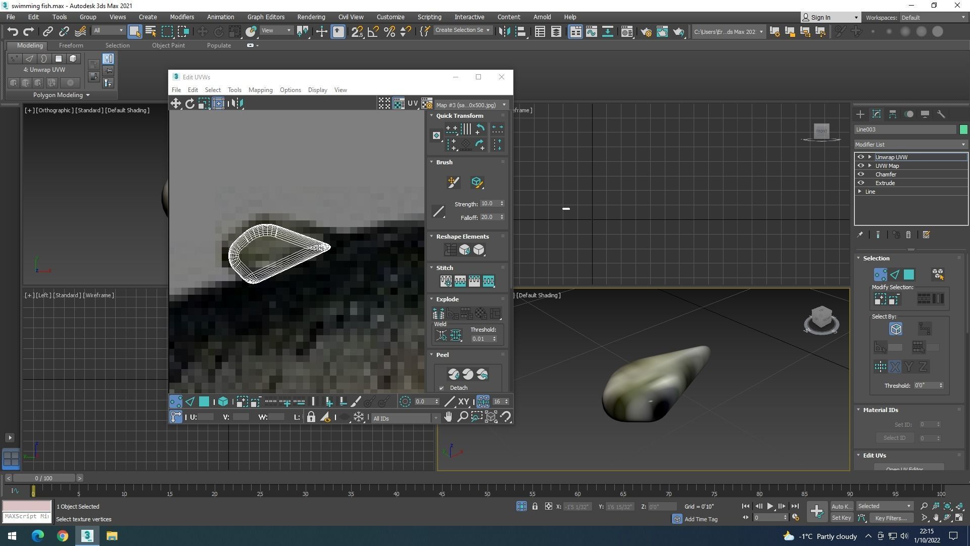
Task: Click the Redo arrow in main toolbar
Action: pyautogui.click(x=28, y=31)
